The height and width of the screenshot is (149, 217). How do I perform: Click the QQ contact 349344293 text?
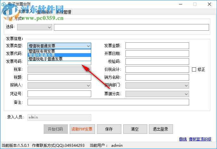coord(58,146)
